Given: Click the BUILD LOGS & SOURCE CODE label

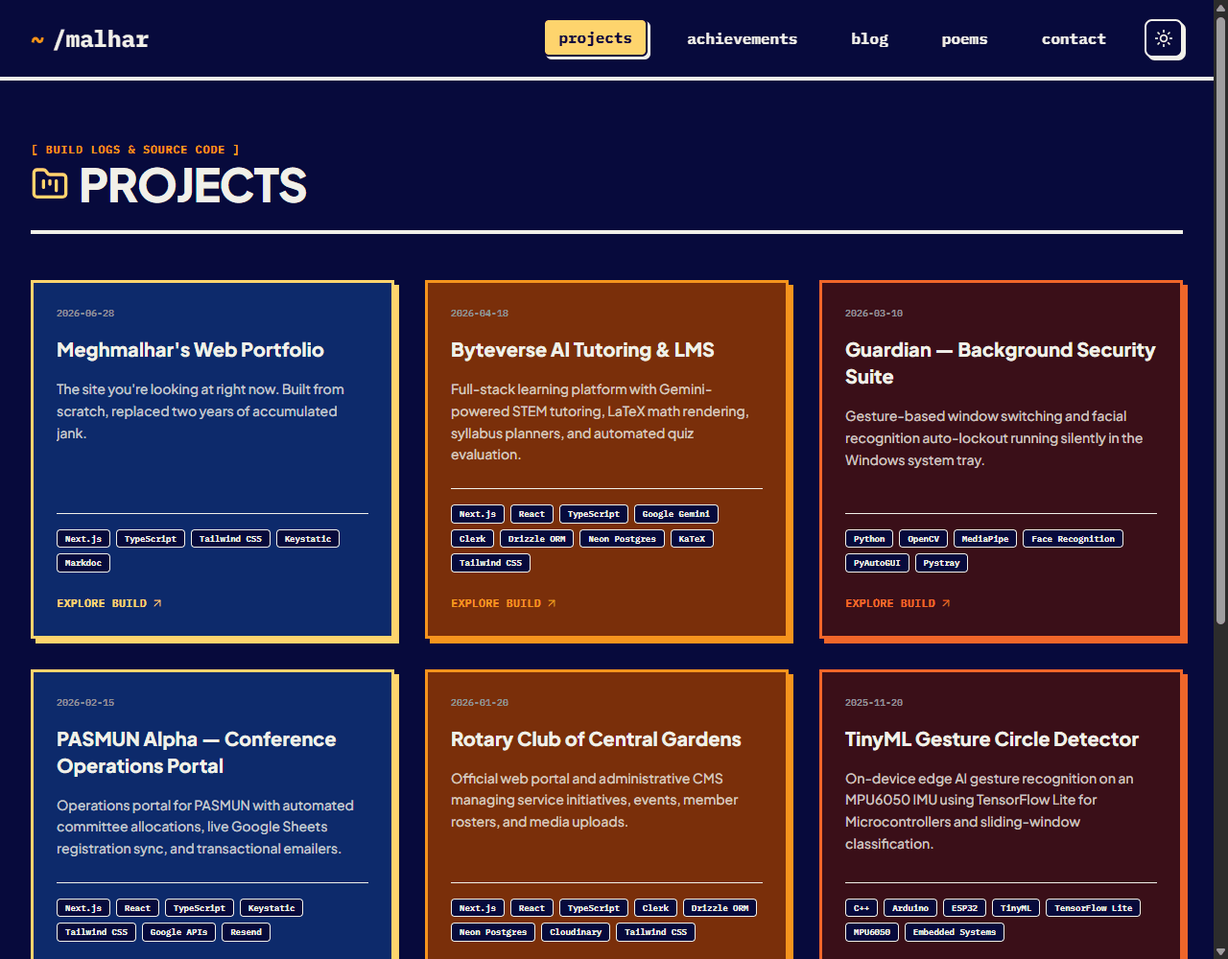Looking at the screenshot, I should point(135,150).
